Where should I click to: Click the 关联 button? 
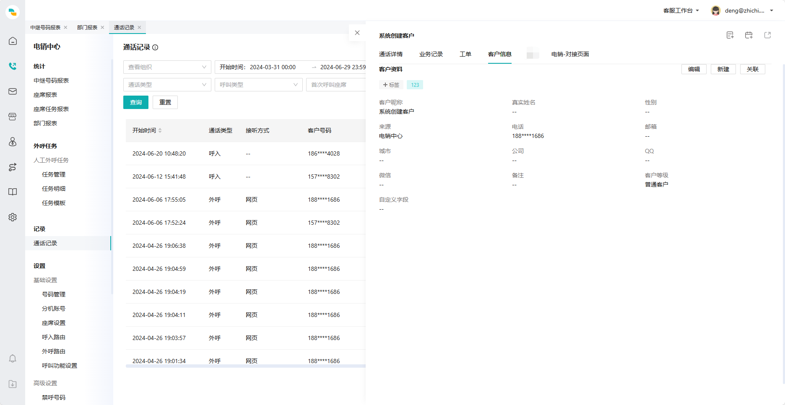[x=753, y=69]
